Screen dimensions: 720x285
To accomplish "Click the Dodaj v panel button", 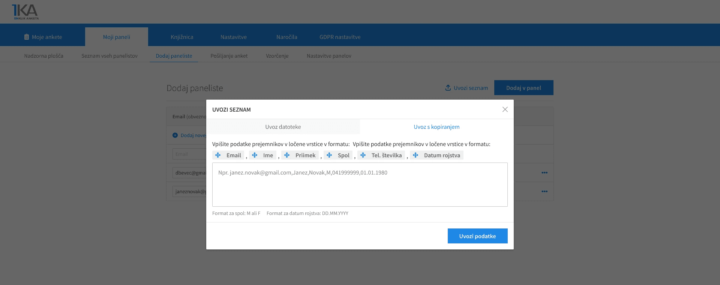I will pos(524,88).
